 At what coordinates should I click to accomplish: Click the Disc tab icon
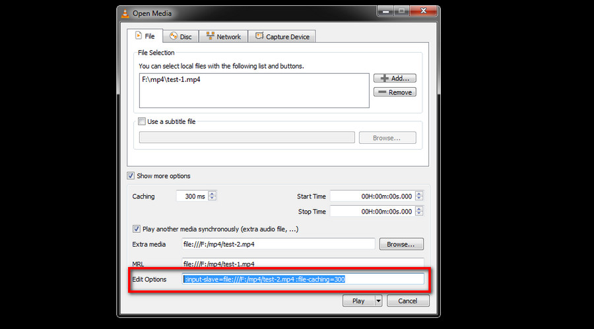tap(174, 36)
